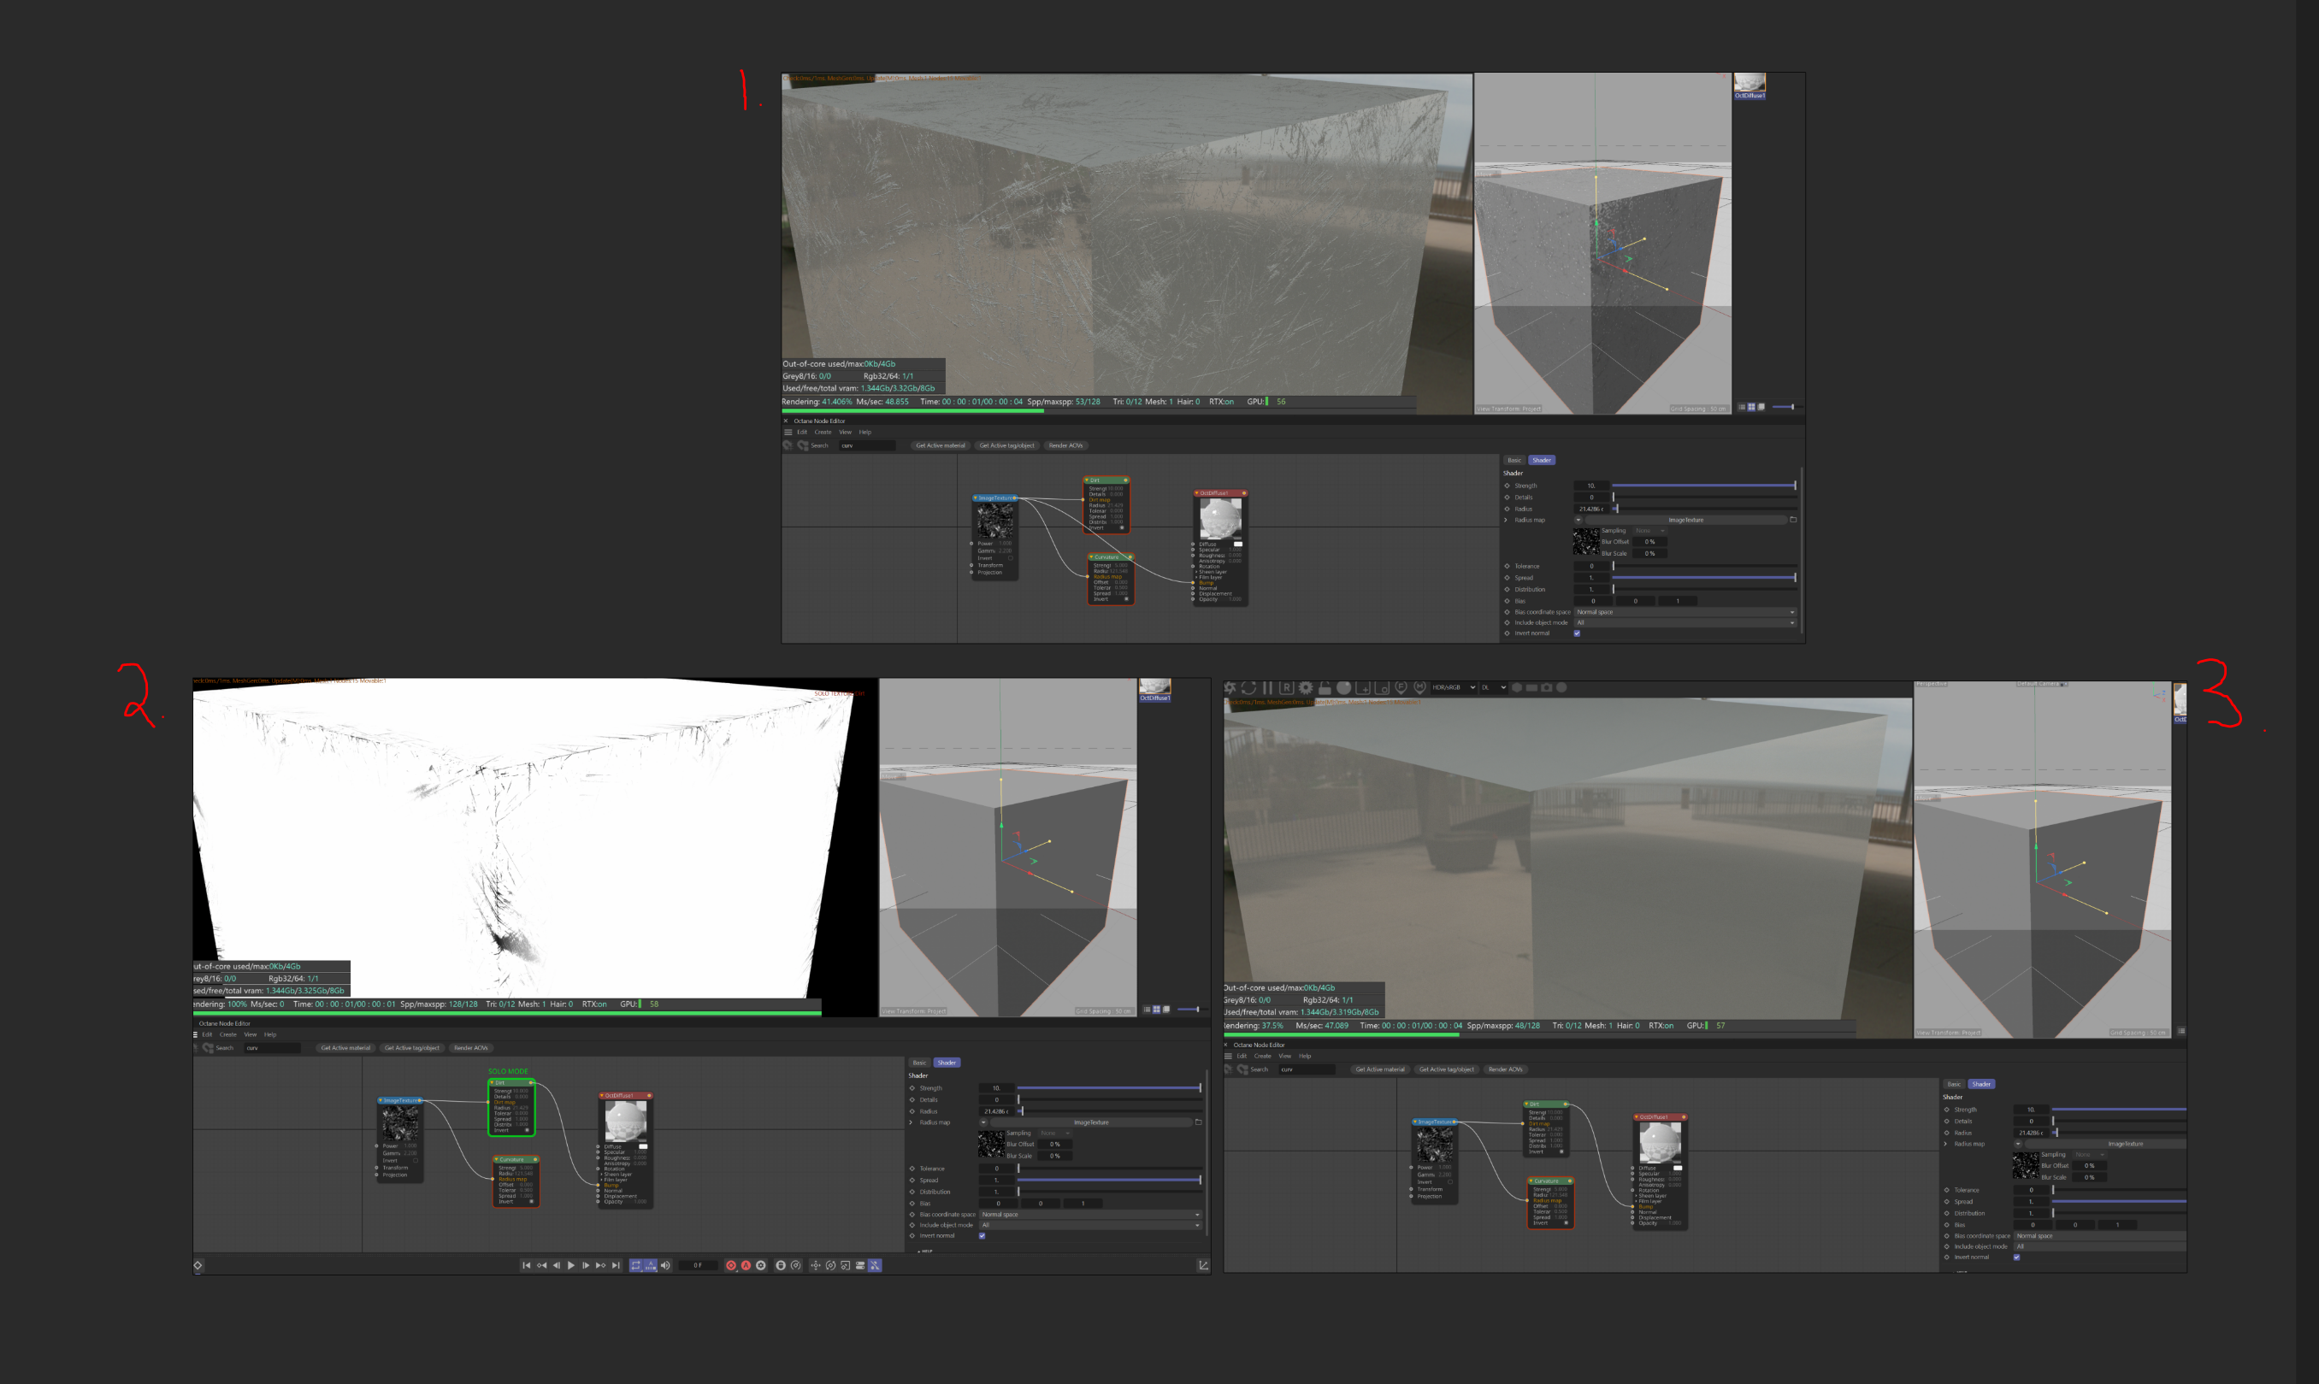Activate the focus picker F icon

1401,687
